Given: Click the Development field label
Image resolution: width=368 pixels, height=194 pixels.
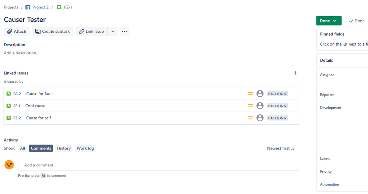Looking at the screenshot, I should point(331,108).
